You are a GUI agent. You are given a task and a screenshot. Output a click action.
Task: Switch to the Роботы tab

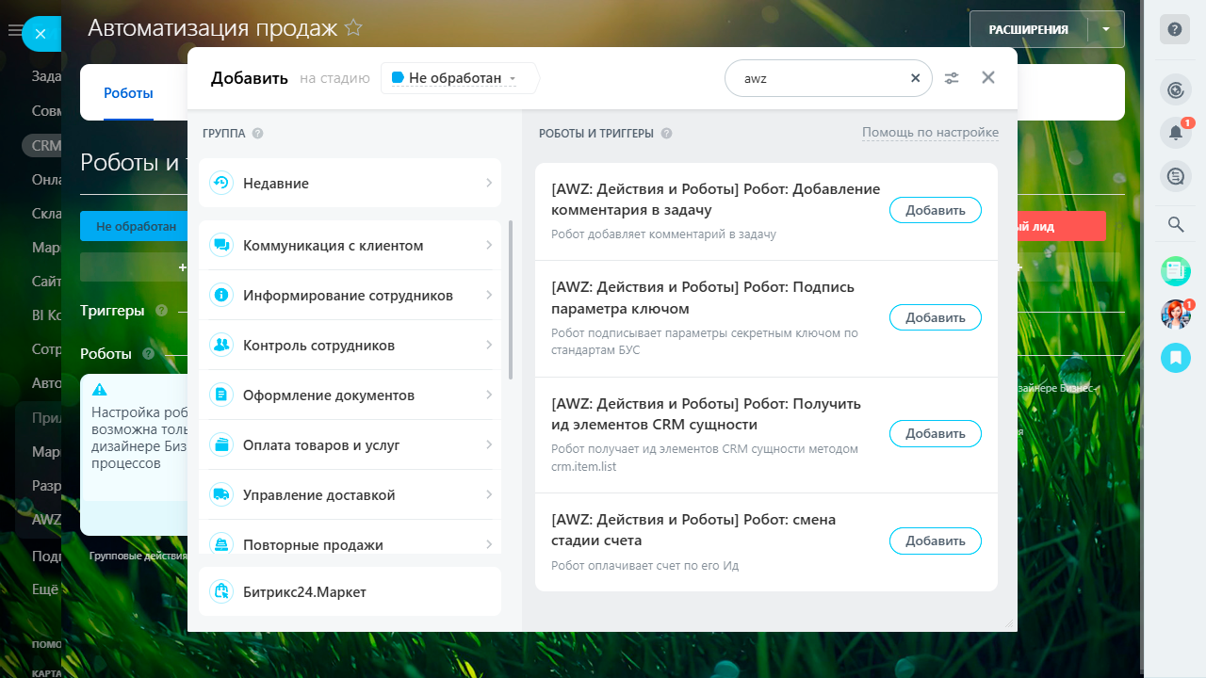pyautogui.click(x=128, y=93)
